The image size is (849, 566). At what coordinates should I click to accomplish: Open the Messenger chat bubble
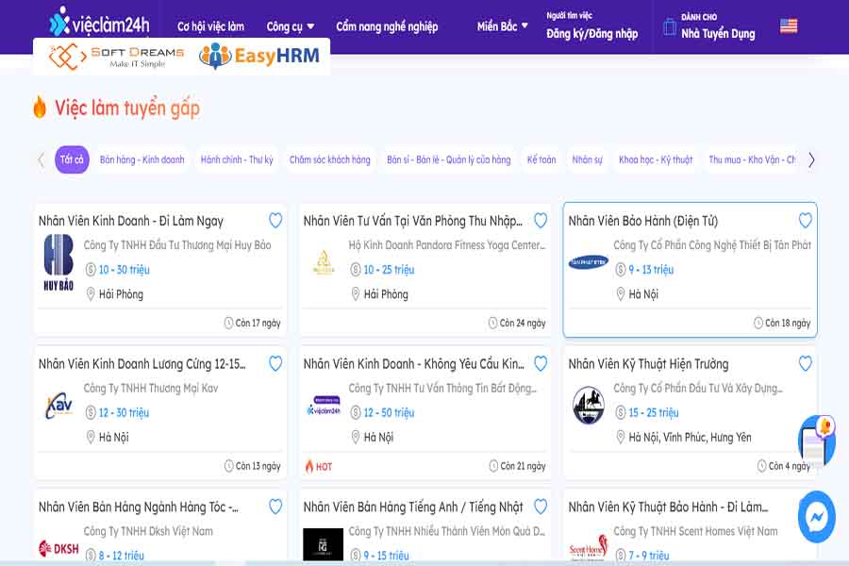tap(817, 517)
